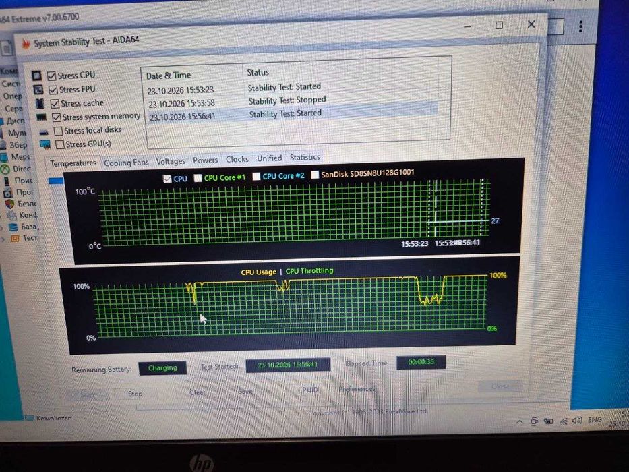The height and width of the screenshot is (472, 629).
Task: Click the GPU monitor icon
Action: click(x=45, y=144)
